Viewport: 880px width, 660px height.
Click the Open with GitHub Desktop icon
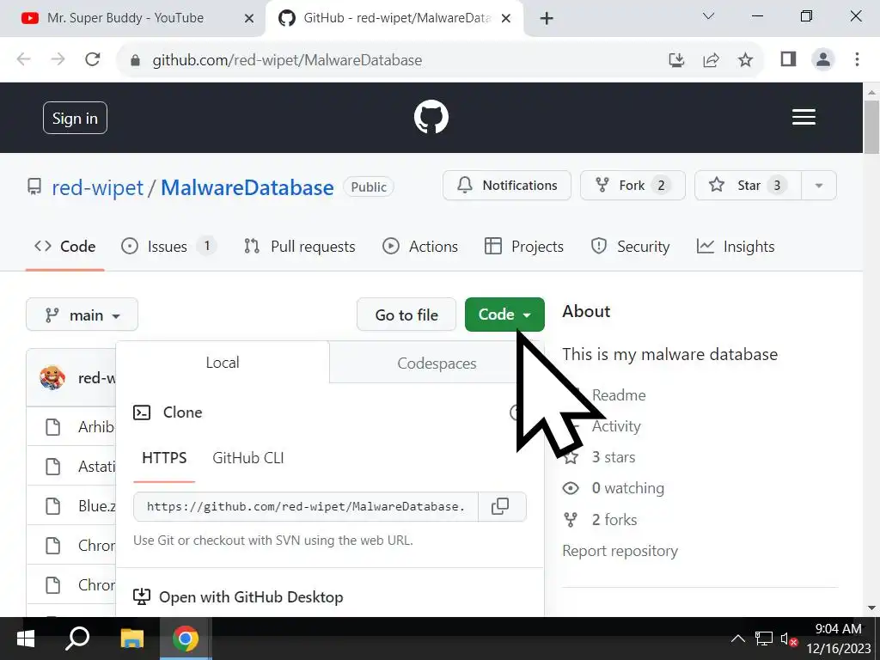(142, 596)
